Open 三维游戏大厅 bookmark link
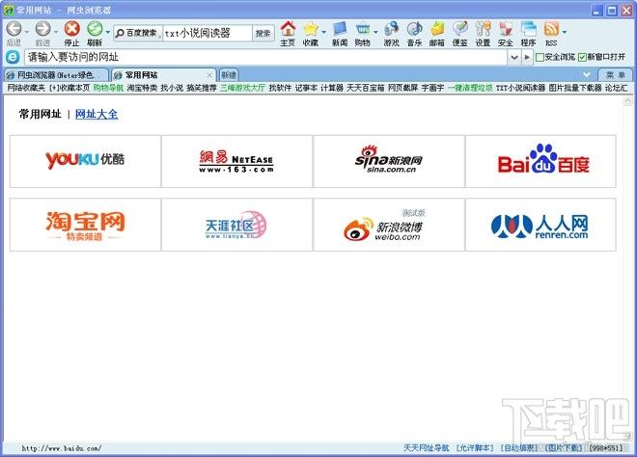 (242, 88)
